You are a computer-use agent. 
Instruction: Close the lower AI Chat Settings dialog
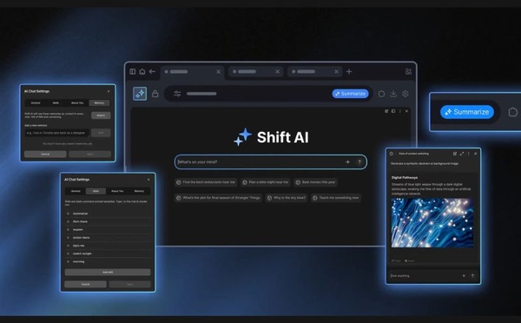(148, 180)
